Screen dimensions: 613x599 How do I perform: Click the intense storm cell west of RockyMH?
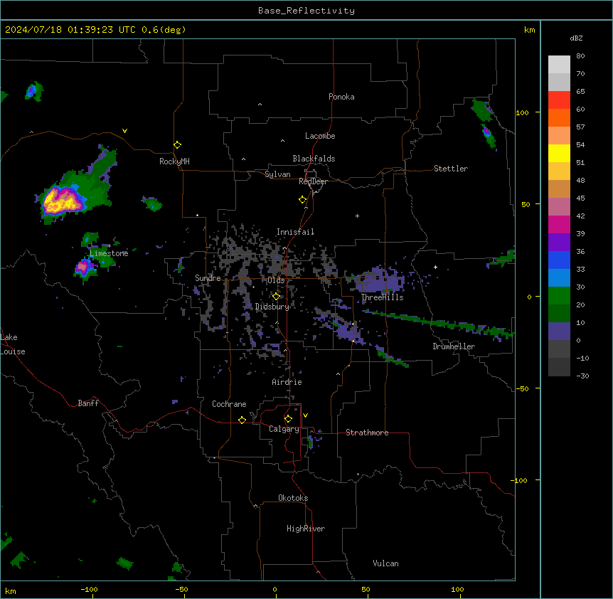[63, 200]
